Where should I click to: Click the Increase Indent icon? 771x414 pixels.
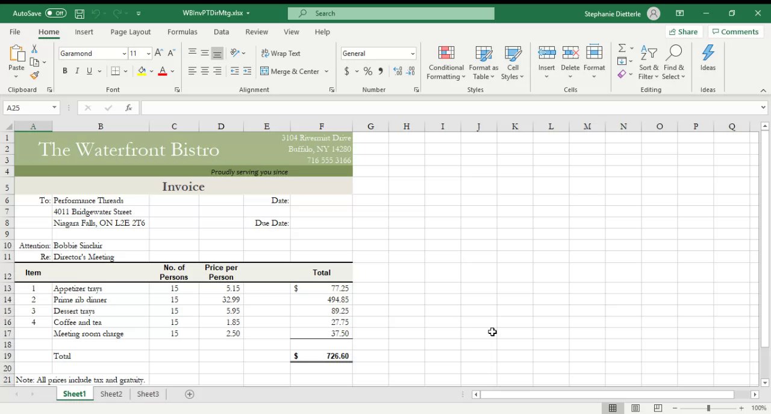point(247,71)
